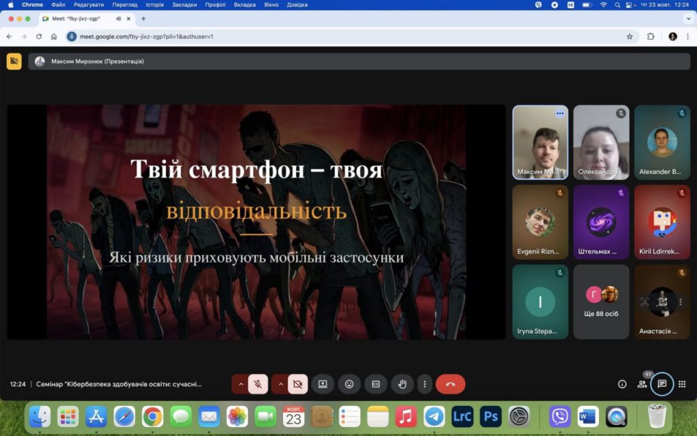Expand audio settings arrow beside microphone
Viewport: 697px width, 436px height.
(x=240, y=384)
